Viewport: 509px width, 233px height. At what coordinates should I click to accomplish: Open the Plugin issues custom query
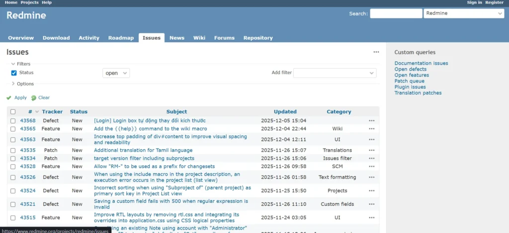click(x=410, y=87)
